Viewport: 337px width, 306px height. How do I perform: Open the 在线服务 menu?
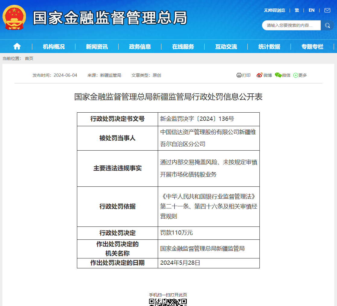pyautogui.click(x=183, y=46)
